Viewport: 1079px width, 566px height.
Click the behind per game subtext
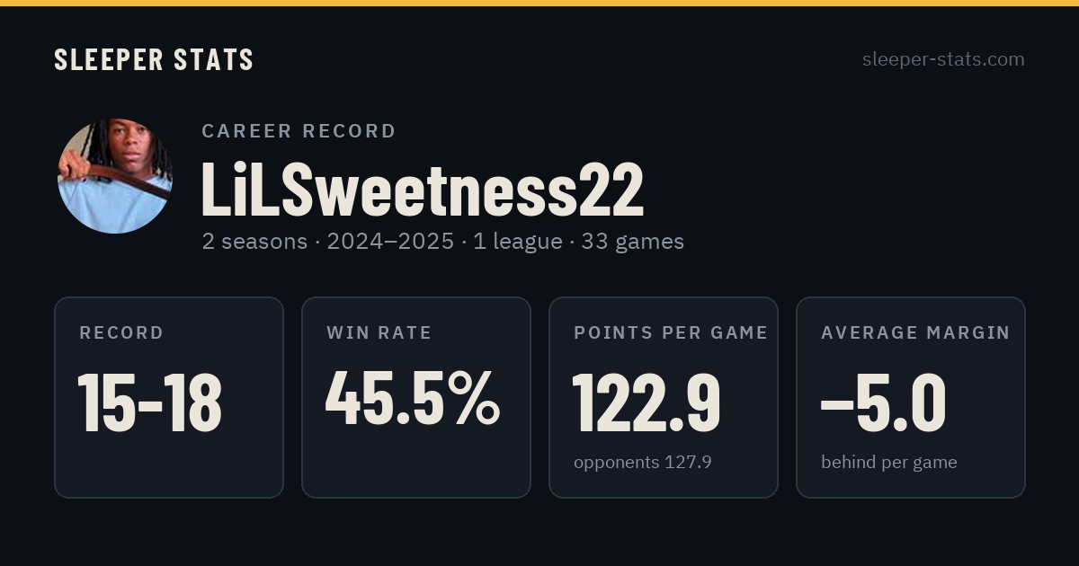click(x=889, y=463)
